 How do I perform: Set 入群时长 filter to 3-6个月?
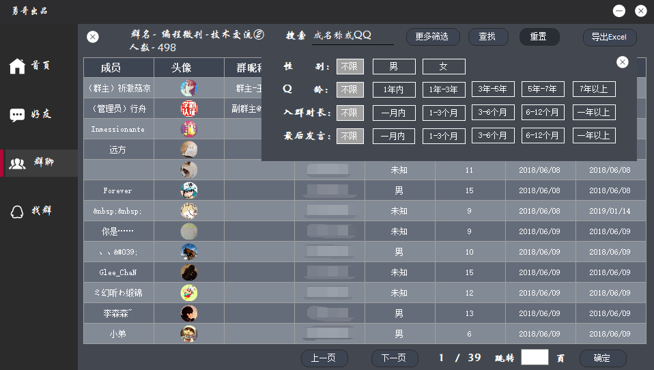[x=493, y=112]
